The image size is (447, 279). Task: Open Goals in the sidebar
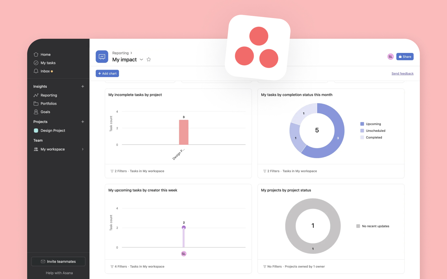(45, 112)
